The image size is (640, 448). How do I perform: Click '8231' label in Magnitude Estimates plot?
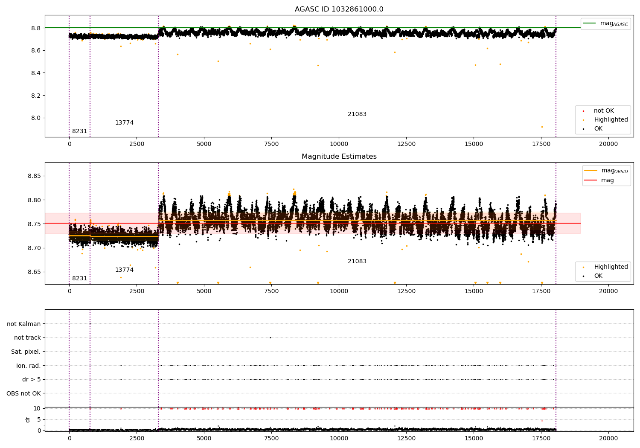pyautogui.click(x=79, y=279)
